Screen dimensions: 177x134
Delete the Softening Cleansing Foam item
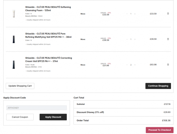point(168,14)
